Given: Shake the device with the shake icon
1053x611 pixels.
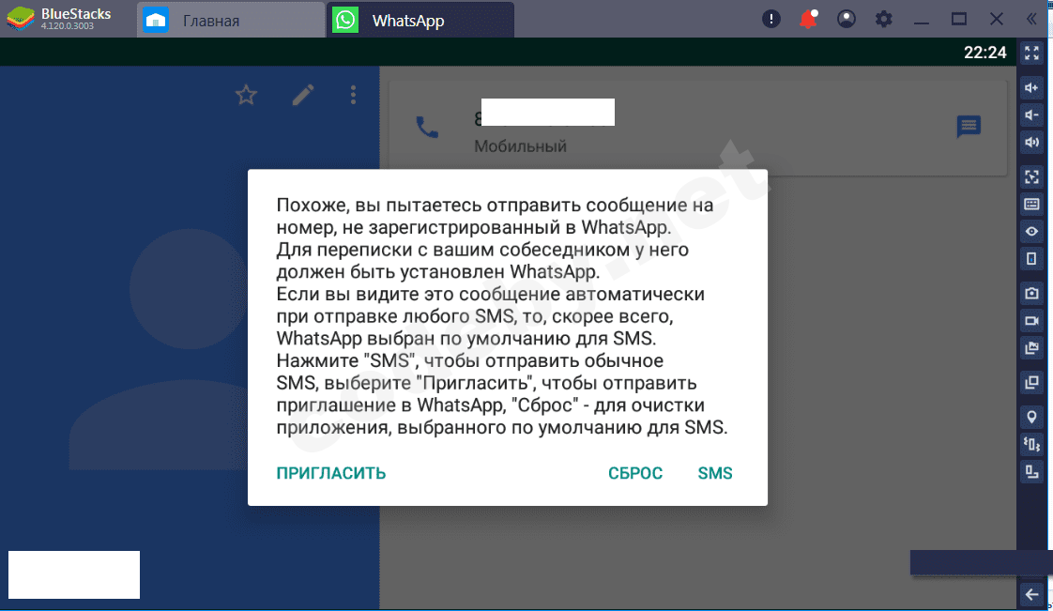Looking at the screenshot, I should (x=1031, y=445).
